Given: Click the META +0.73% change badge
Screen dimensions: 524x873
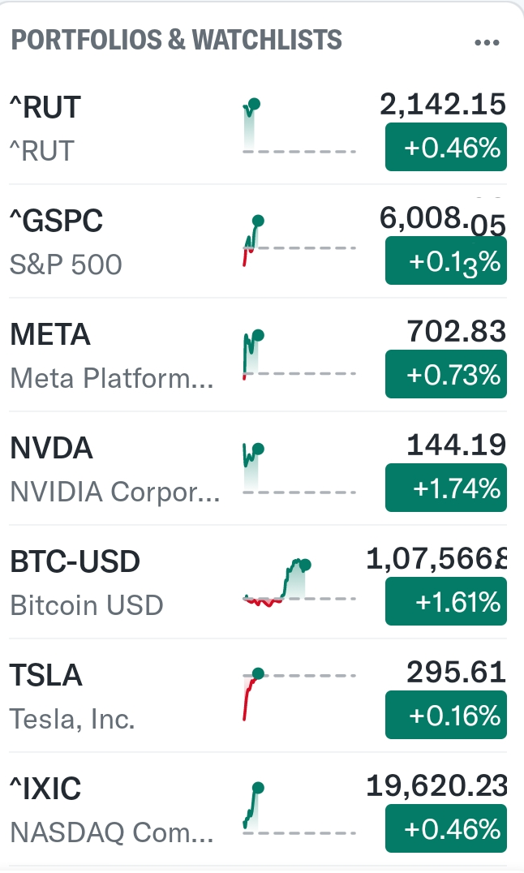Looking at the screenshot, I should point(445,375).
